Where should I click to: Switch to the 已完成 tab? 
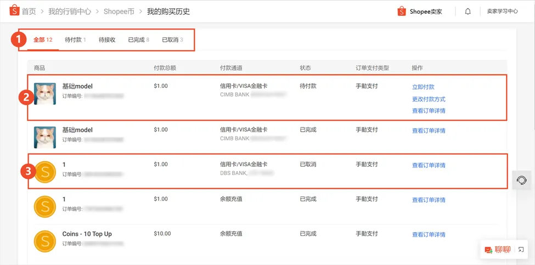pyautogui.click(x=138, y=40)
